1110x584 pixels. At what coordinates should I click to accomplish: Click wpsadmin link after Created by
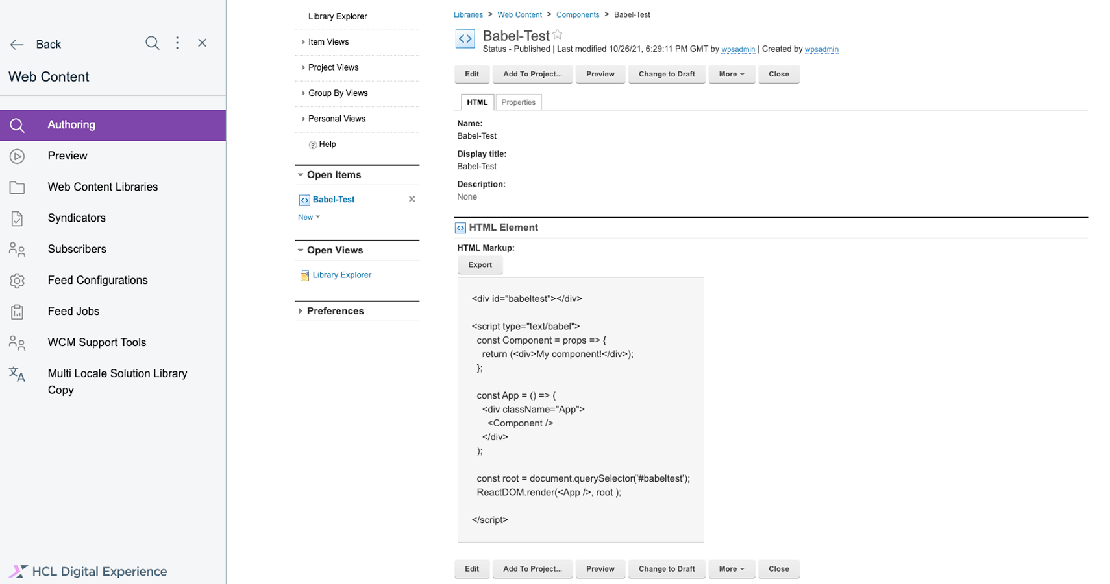click(x=822, y=49)
